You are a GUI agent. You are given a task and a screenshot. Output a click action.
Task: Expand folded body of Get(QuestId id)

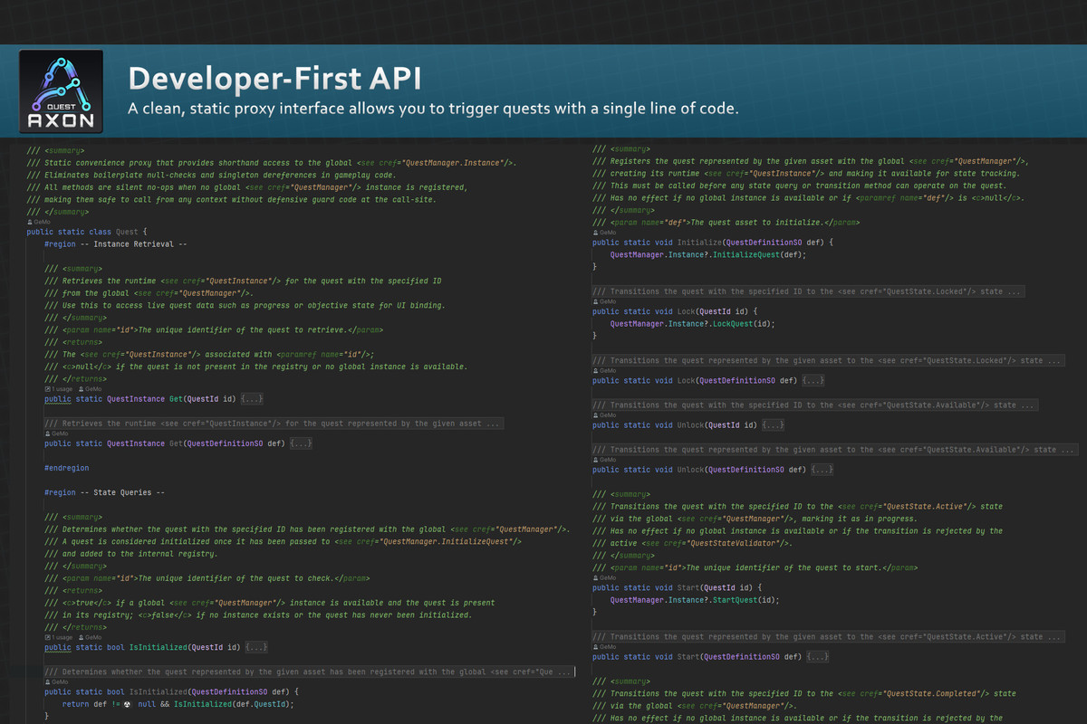click(252, 399)
